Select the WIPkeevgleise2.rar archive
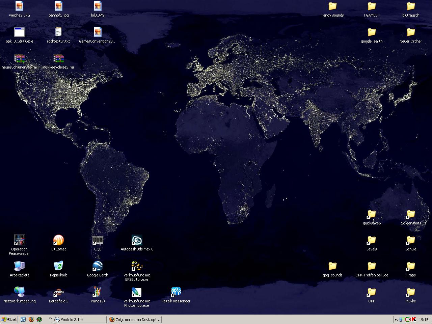 (58, 59)
